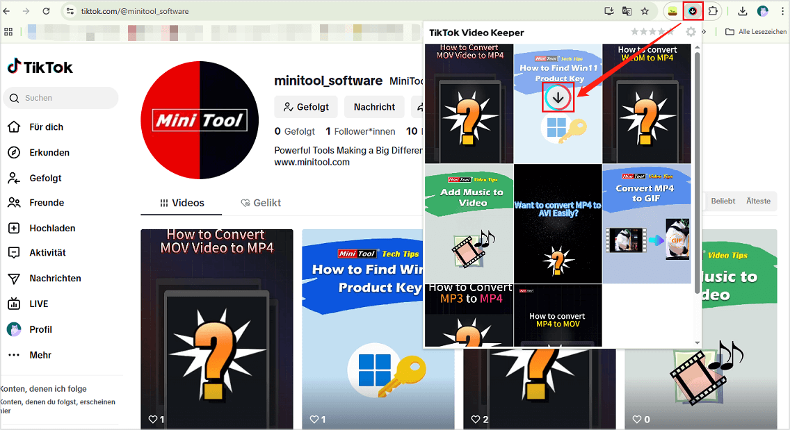Open Freunde in the sidebar
Screen dimensions: 790x430
click(36, 202)
